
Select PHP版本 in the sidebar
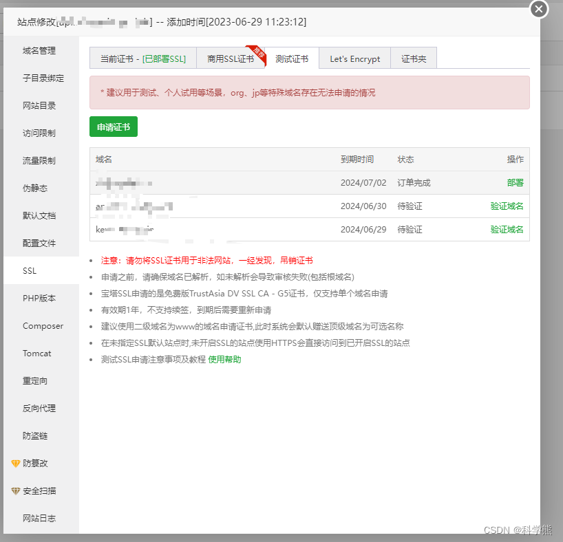pos(39,299)
